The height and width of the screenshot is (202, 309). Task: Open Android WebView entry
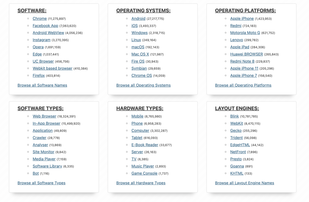pyautogui.click(x=48, y=33)
